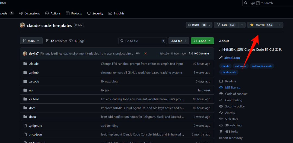Open the .gitignore file
The width and height of the screenshot is (293, 143).
[x=36, y=126]
